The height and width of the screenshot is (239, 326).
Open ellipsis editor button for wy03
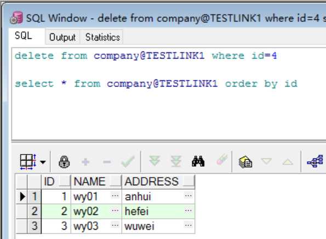(x=115, y=225)
